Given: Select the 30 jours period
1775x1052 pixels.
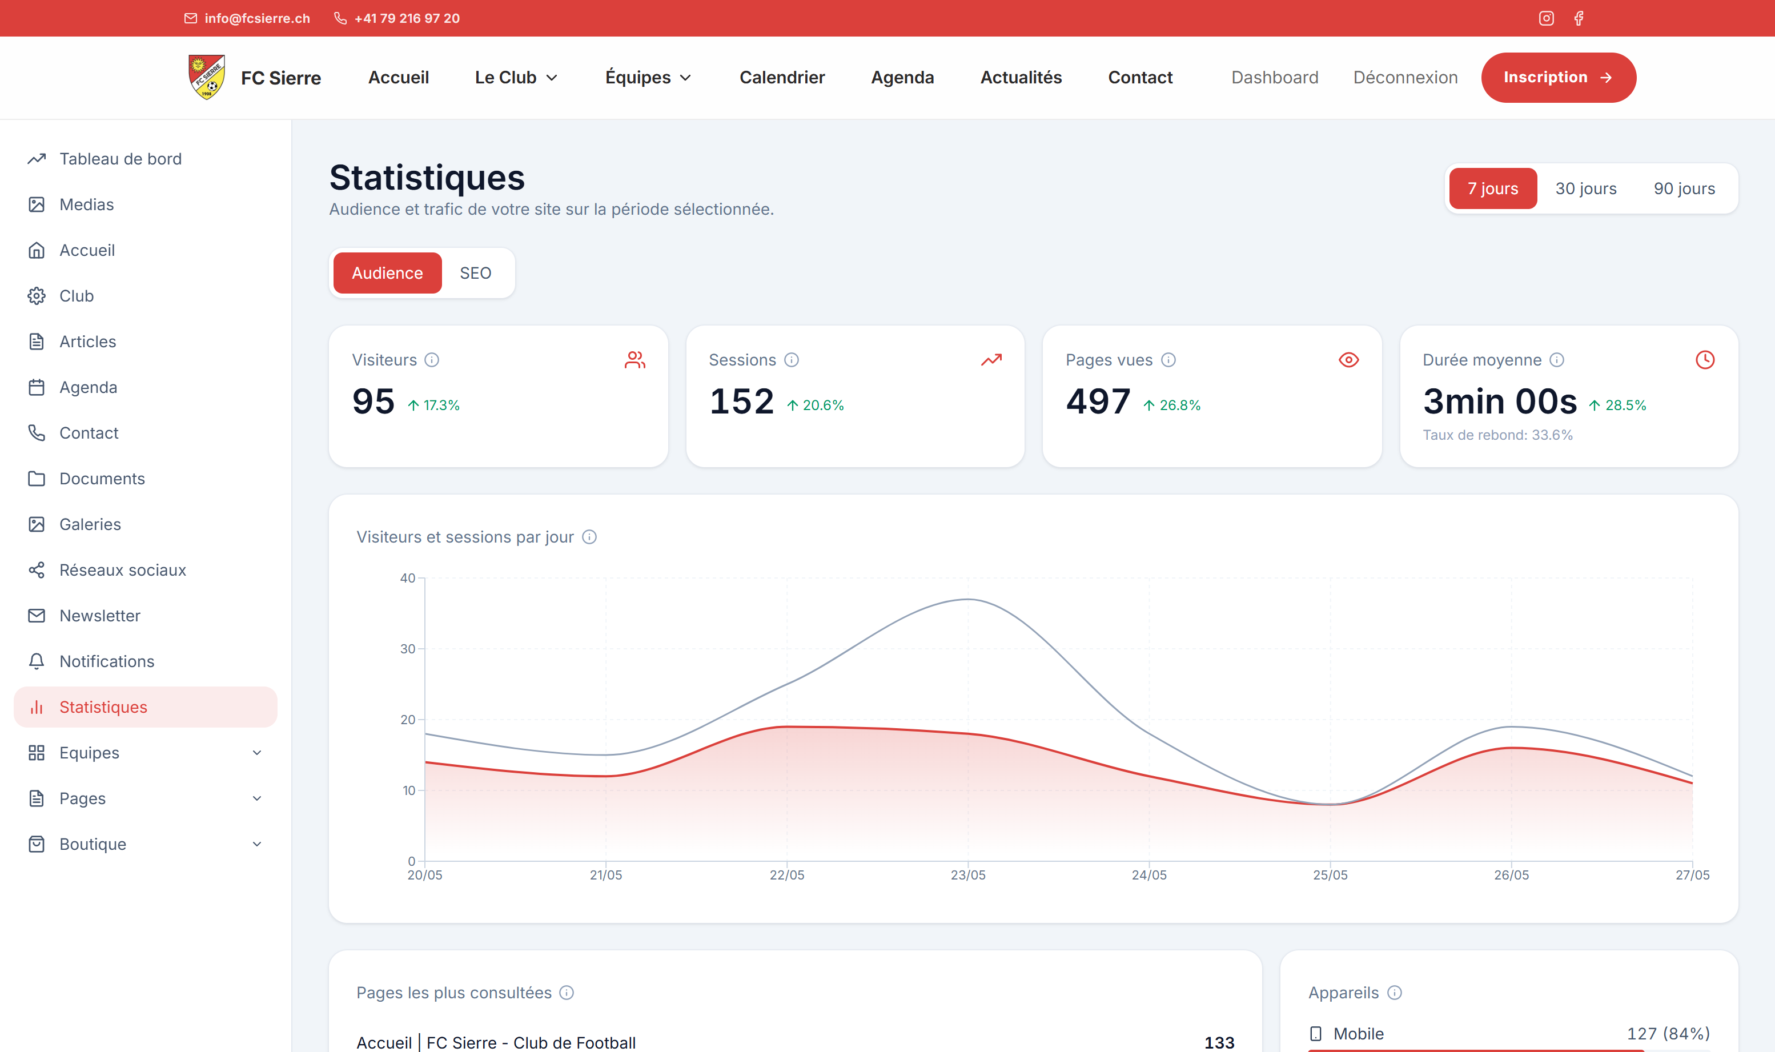Looking at the screenshot, I should (x=1586, y=188).
